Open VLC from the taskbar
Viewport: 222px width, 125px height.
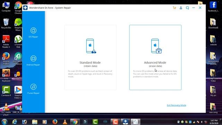pos(65,122)
